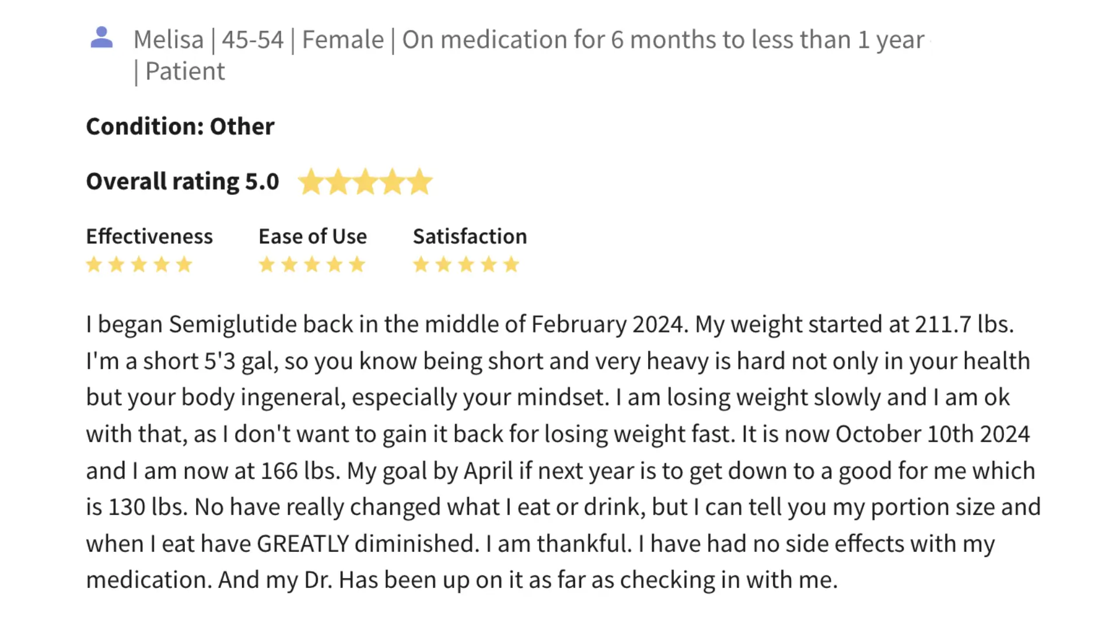Click the Satisfaction label
Viewport: 1120px width, 630px height.
(x=470, y=236)
